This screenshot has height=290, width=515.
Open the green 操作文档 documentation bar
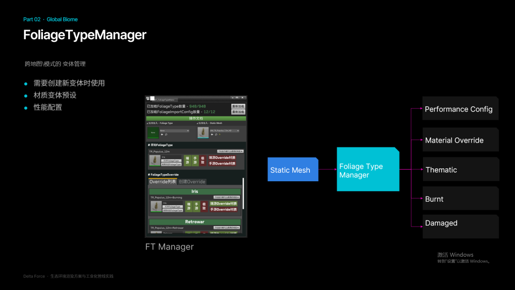click(x=196, y=118)
